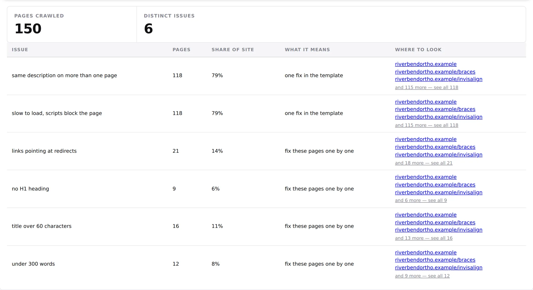This screenshot has width=533, height=290.
Task: Click the 150 pages crawled value
Action: [x=28, y=29]
